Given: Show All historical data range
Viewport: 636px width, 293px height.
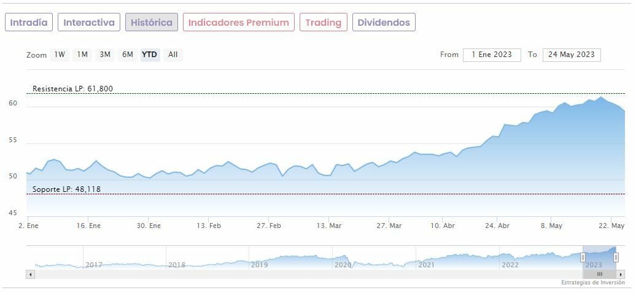Looking at the screenshot, I should (173, 55).
